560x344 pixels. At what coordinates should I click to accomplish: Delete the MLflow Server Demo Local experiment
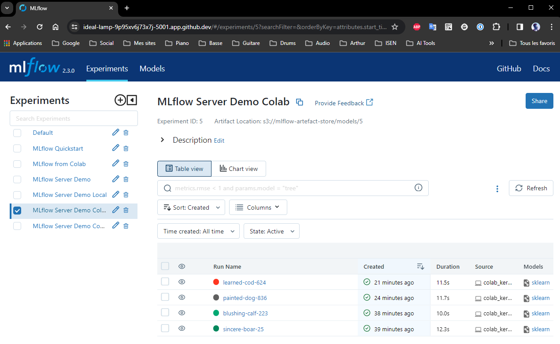126,195
